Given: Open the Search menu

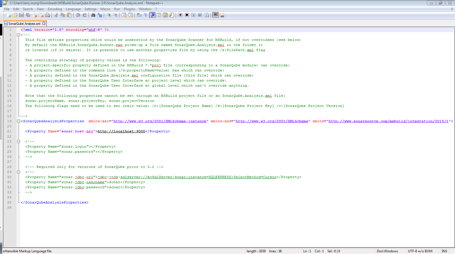Looking at the screenshot, I should click(x=28, y=9).
